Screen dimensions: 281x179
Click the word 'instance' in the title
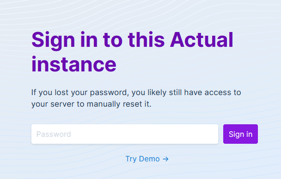74,64
